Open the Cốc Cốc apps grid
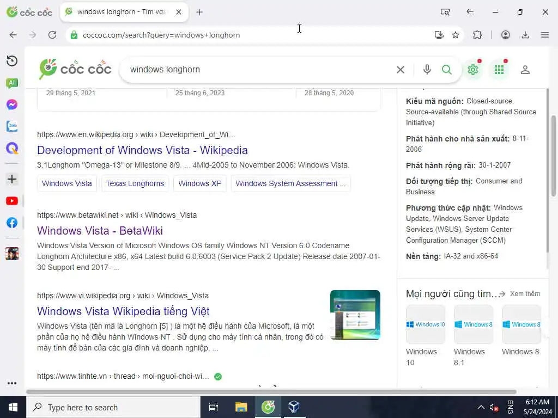Screen dimensions: 558x418 pos(499,70)
